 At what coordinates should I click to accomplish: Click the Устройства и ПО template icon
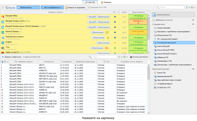tap(155, 88)
